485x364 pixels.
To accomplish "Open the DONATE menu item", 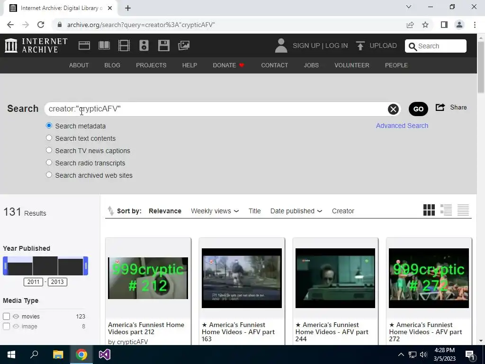I will click(229, 65).
